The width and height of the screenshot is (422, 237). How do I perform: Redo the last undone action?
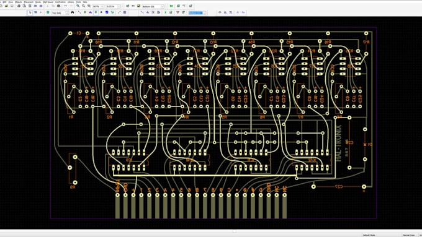[71, 6]
